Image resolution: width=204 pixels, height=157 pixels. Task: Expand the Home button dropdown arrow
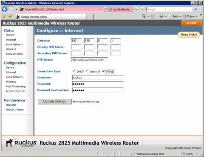[x=148, y=17]
